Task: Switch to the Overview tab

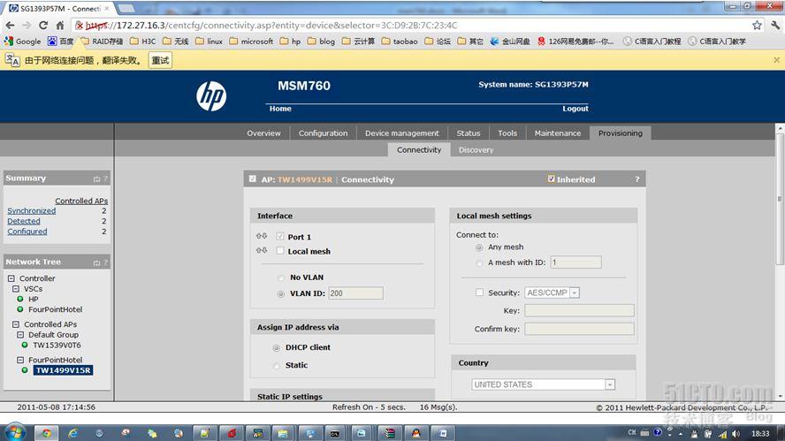Action: point(263,133)
